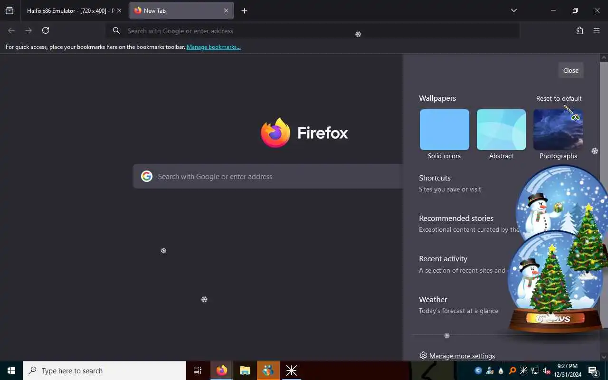Click the snowflake app on the taskbar
Screen dimensions: 608x380
[292, 370]
